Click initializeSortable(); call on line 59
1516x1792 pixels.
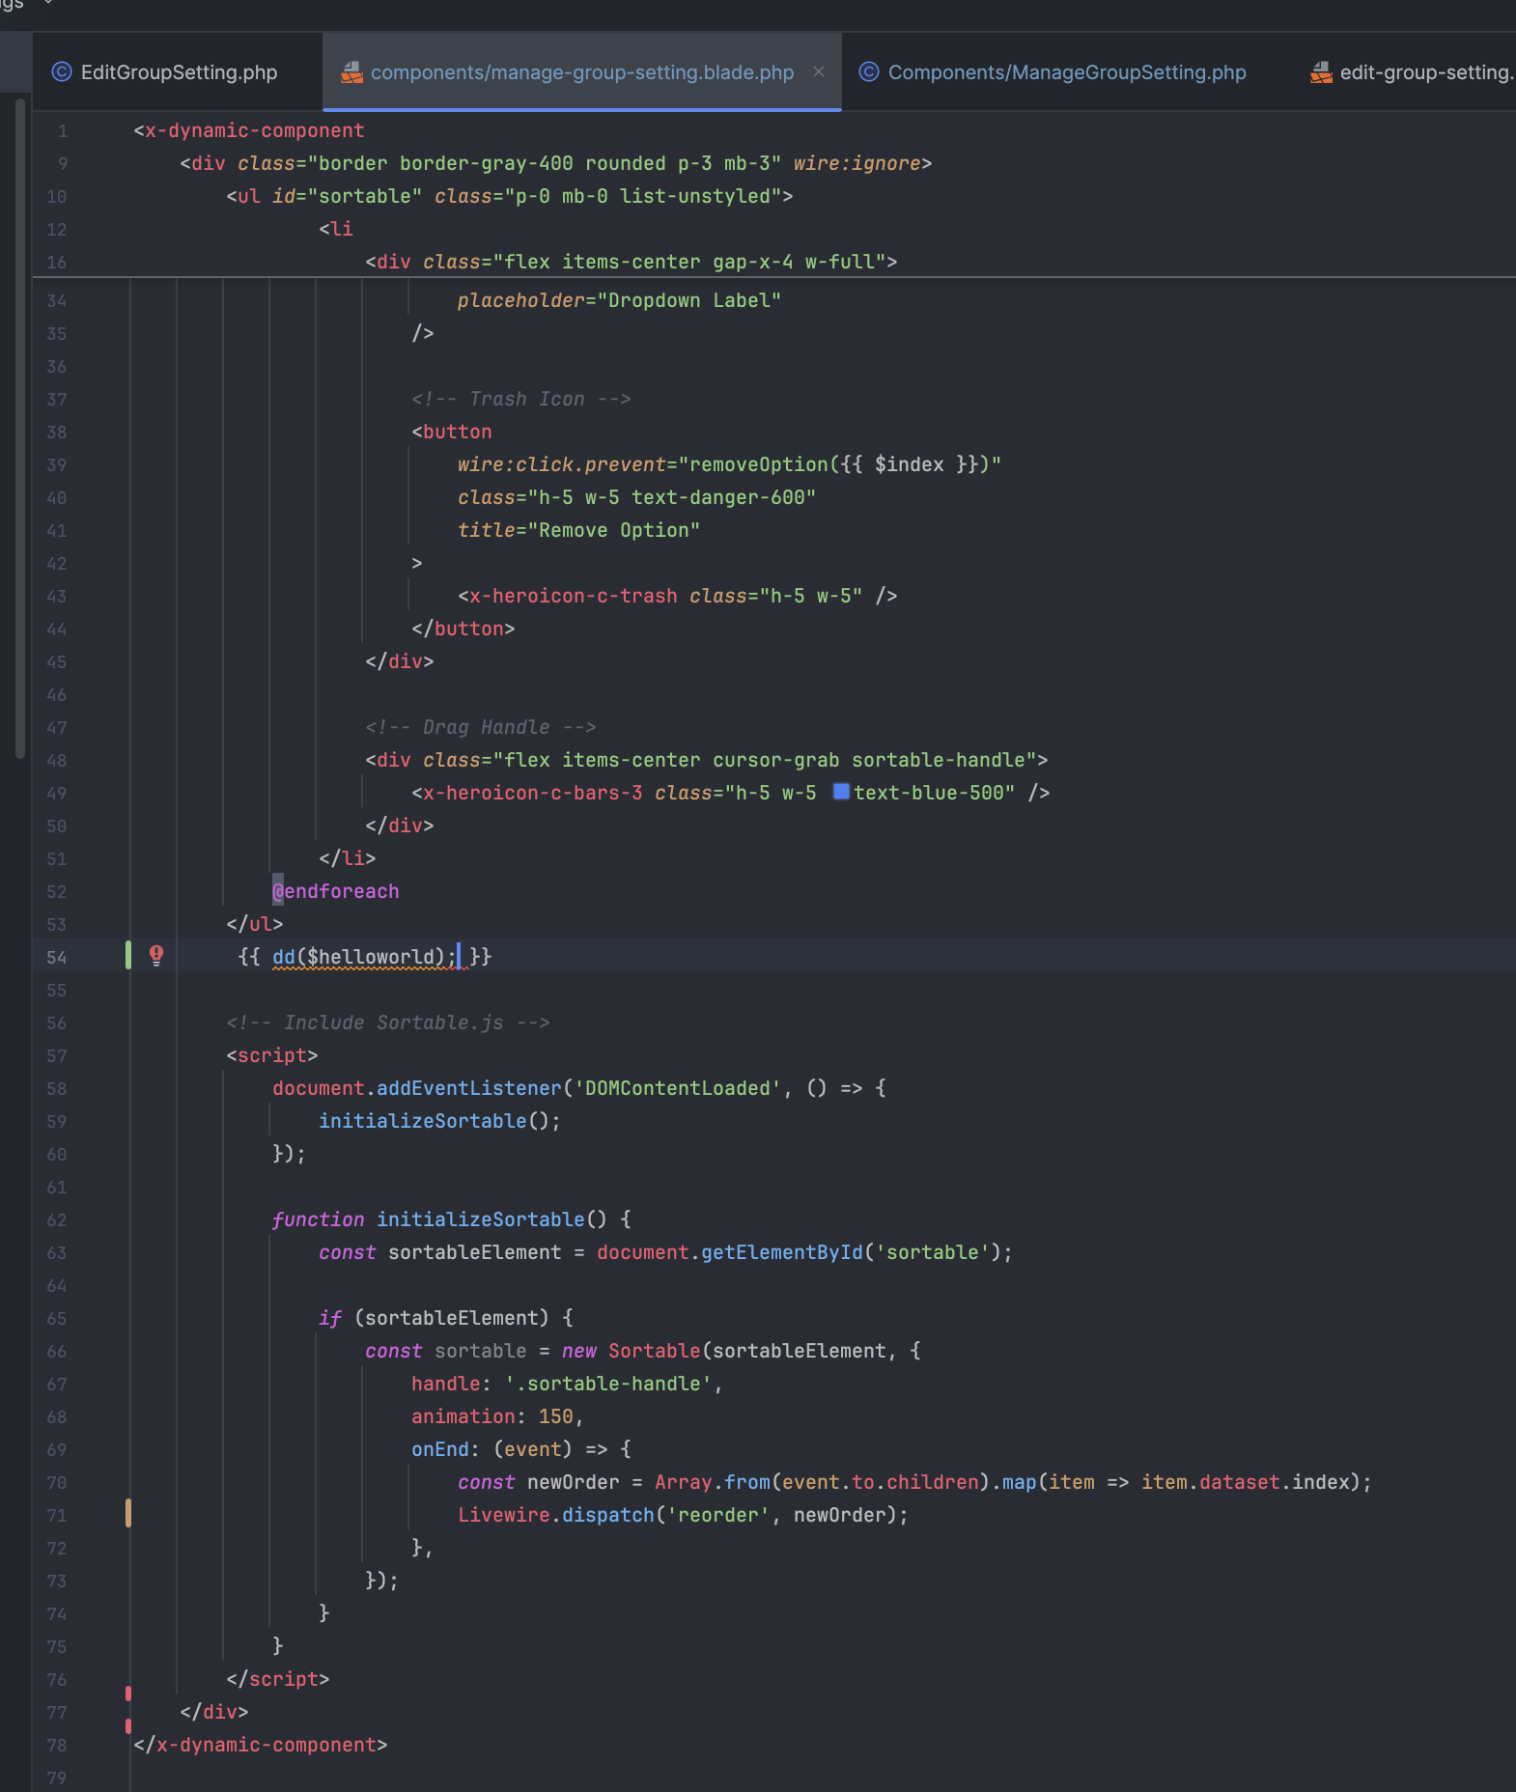coord(440,1121)
